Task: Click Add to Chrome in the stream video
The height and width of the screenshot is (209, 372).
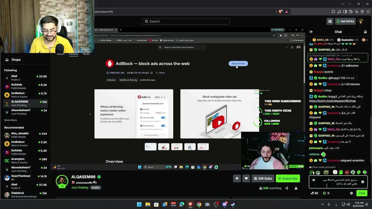Action: click(x=238, y=64)
